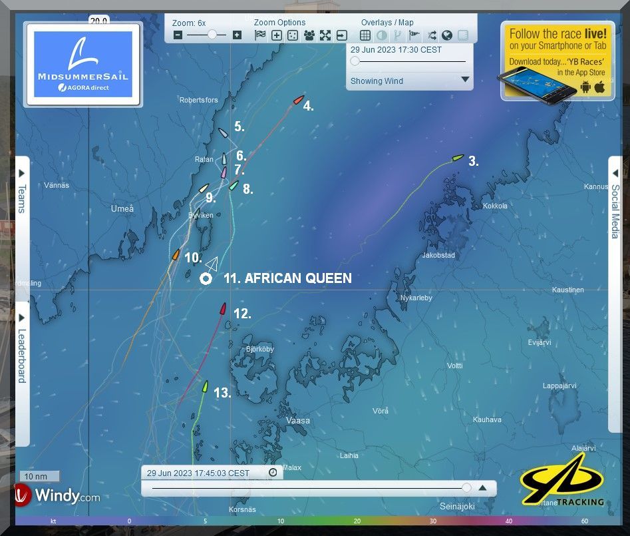The height and width of the screenshot is (536, 630).
Task: Click the zoom in plus button
Action: 237,35
